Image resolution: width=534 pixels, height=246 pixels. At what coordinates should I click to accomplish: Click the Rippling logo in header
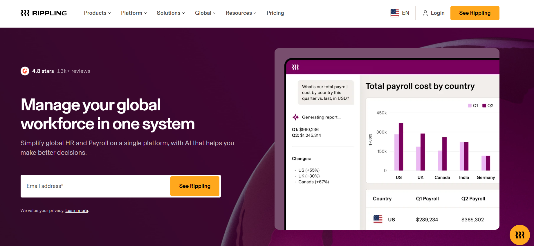pos(44,13)
